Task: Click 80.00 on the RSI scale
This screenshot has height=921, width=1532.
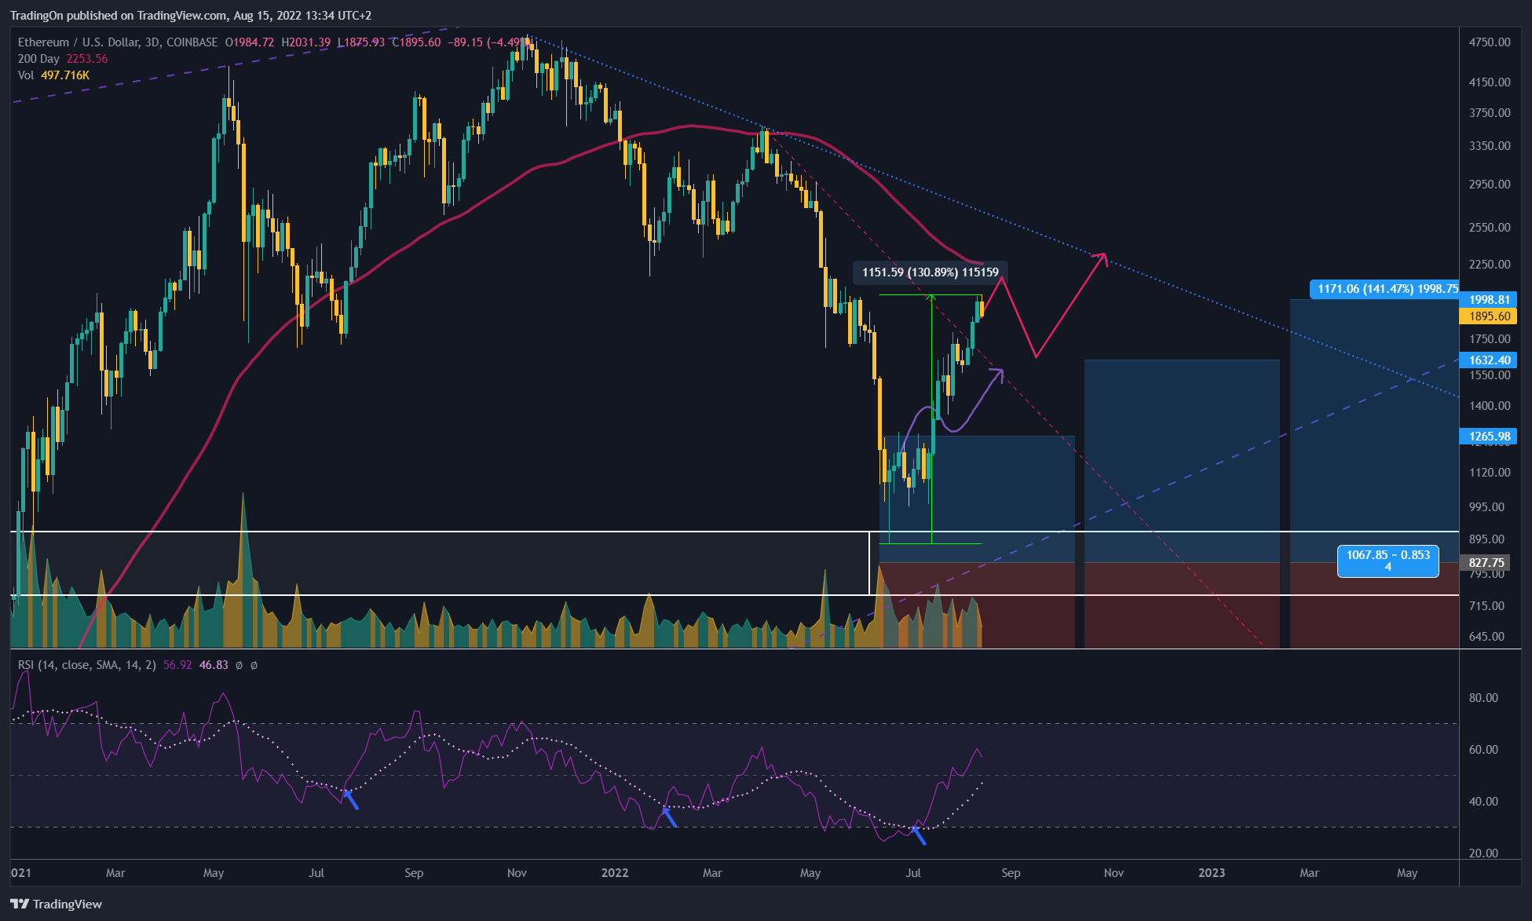Action: tap(1483, 697)
